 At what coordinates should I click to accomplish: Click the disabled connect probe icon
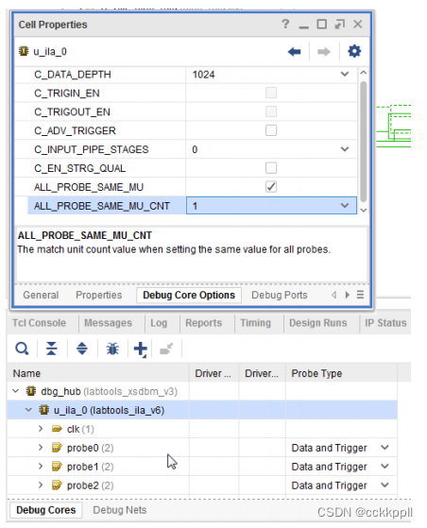pos(166,349)
